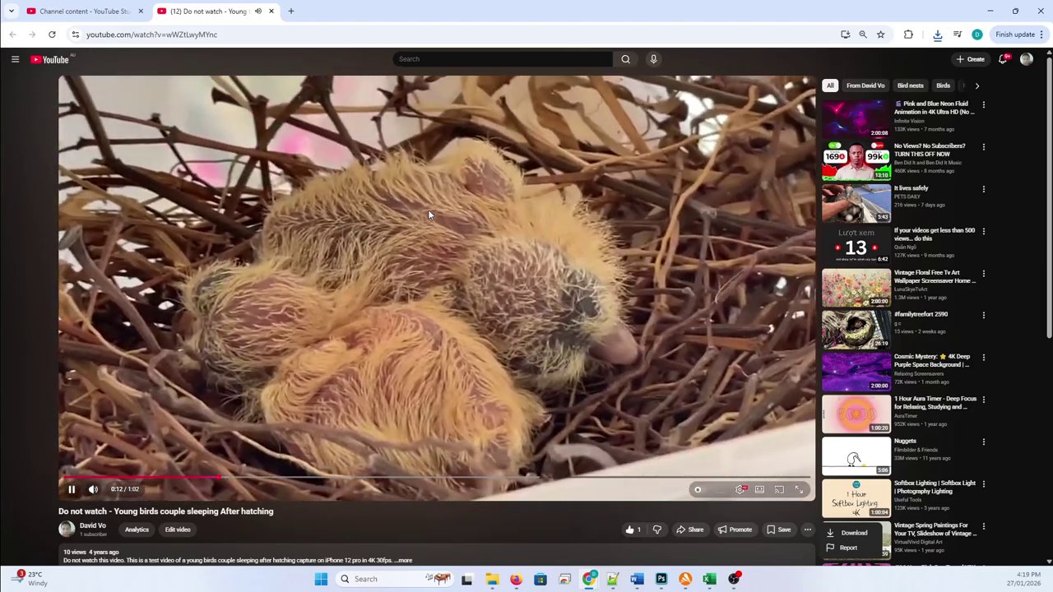1053x592 pixels.
Task: Dislike the video with thumbs down
Action: pyautogui.click(x=656, y=530)
